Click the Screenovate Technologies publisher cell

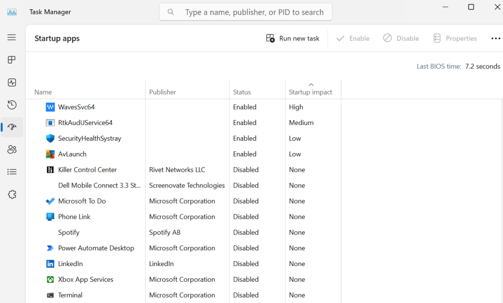187,185
